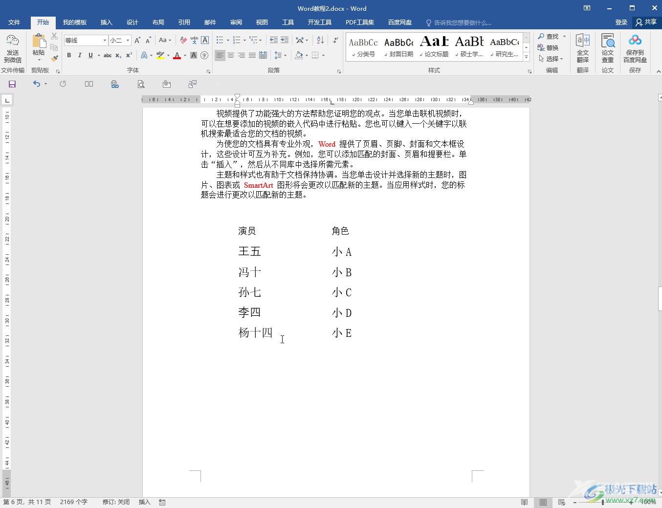662x508 pixels.
Task: Click Save to Baidu Netdisk icon
Action: (635, 48)
